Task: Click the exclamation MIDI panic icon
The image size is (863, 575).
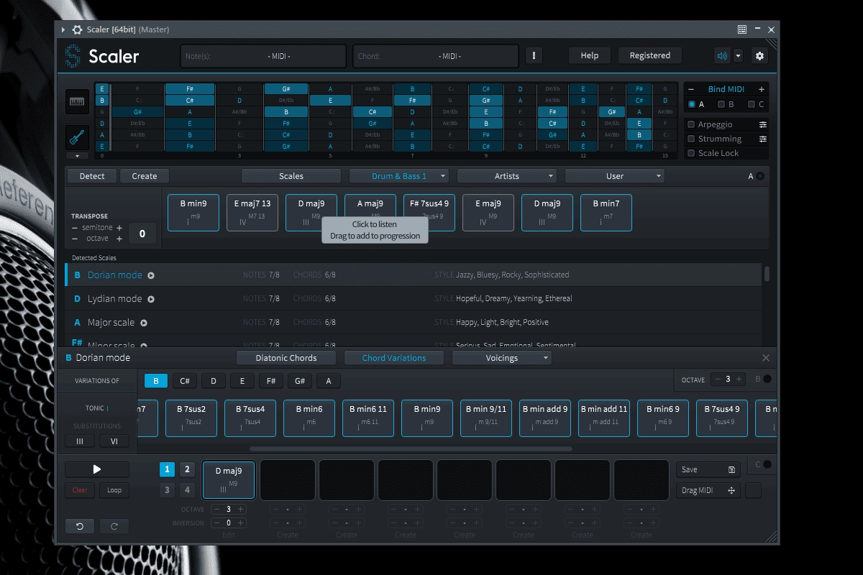Action: point(534,55)
